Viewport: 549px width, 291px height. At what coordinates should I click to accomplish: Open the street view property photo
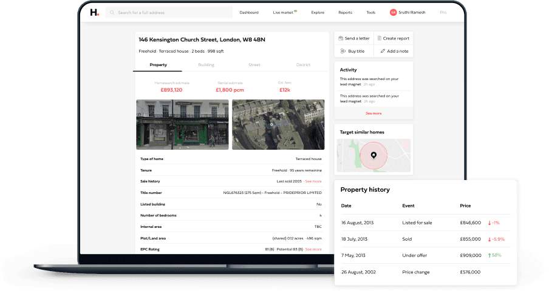coord(182,124)
